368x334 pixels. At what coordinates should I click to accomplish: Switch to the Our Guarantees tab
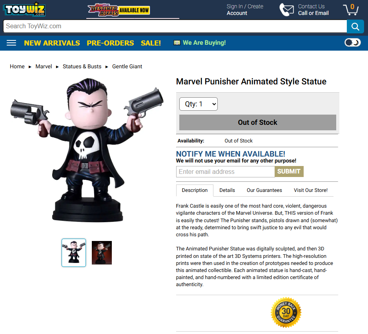point(264,190)
